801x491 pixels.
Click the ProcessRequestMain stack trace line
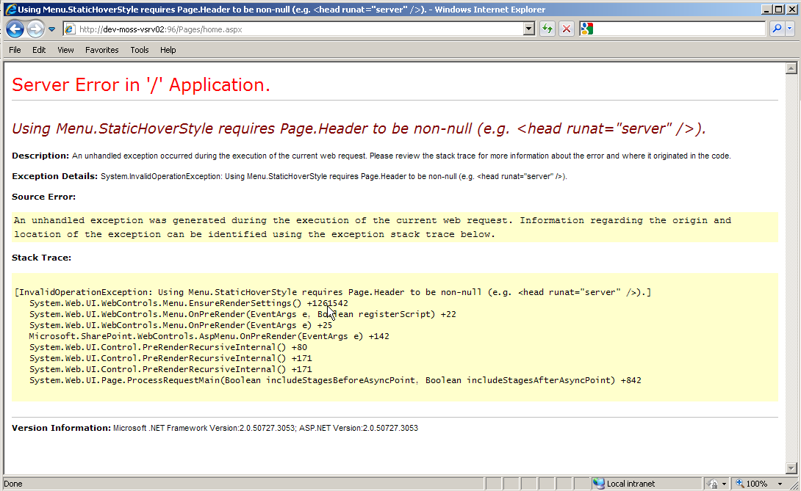pyautogui.click(x=335, y=380)
